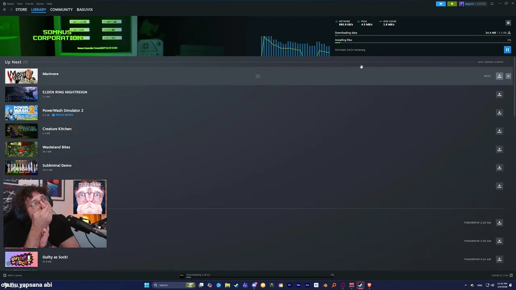Start Creature Kitchen download
The height and width of the screenshot is (290, 516).
(499, 131)
